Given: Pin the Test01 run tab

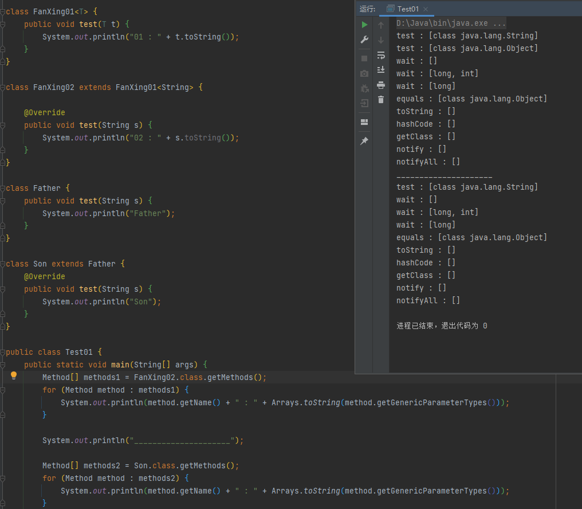Looking at the screenshot, I should point(364,141).
